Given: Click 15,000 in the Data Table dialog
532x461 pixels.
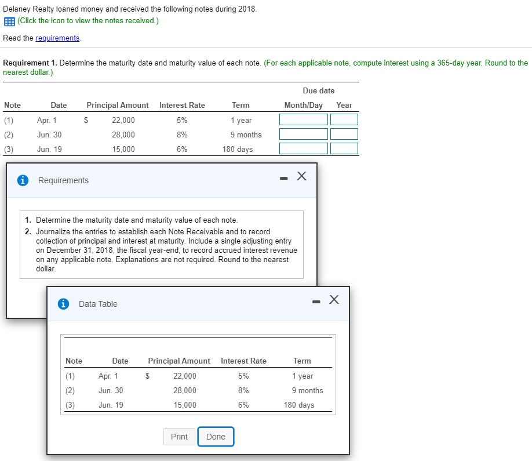Looking at the screenshot, I should click(x=185, y=405).
